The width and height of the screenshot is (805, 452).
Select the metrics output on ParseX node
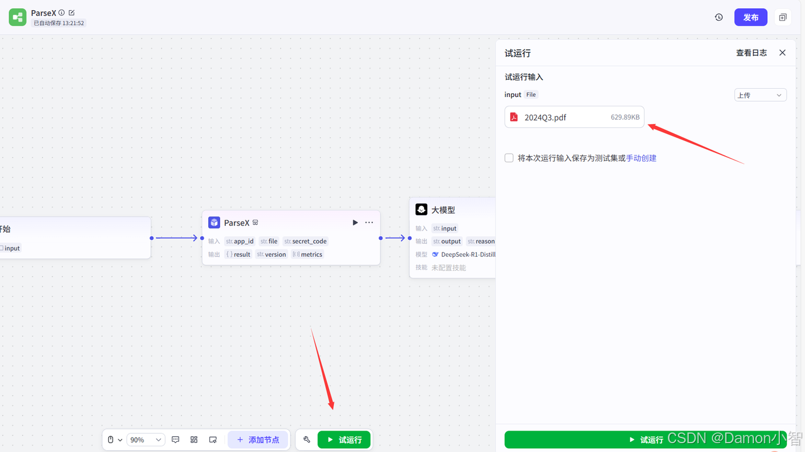pos(307,254)
